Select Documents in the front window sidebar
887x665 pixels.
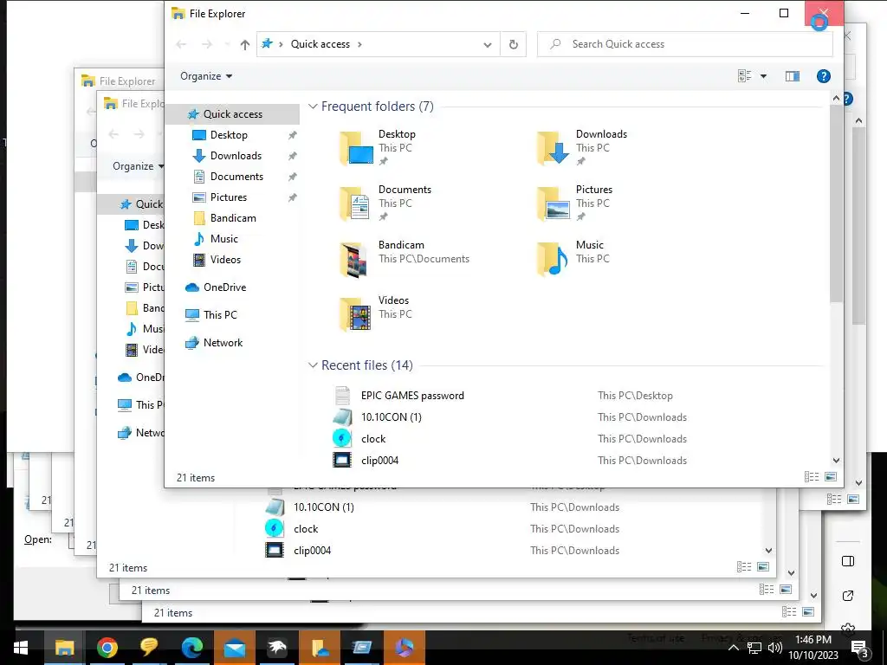pos(236,177)
